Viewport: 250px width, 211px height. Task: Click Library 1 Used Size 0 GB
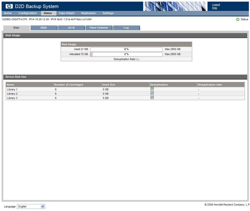[106, 90]
